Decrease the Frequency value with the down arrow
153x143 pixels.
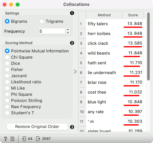[x=68, y=33]
